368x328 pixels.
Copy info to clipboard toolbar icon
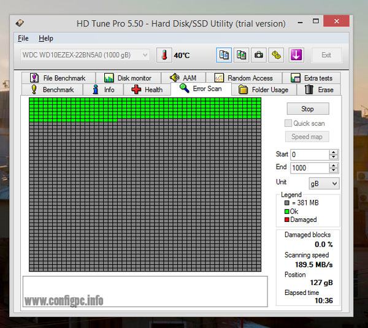point(224,55)
